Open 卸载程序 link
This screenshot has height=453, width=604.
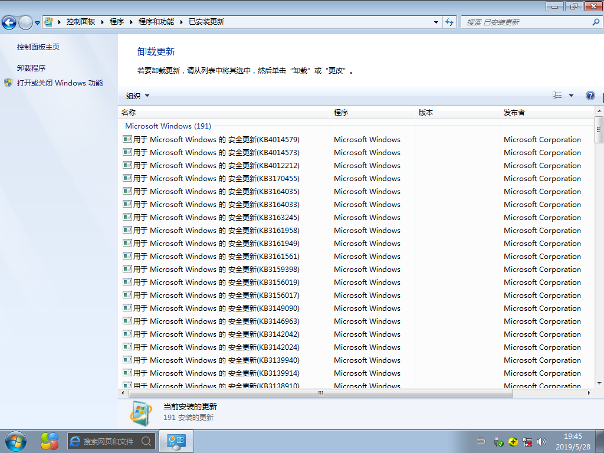[x=31, y=68]
